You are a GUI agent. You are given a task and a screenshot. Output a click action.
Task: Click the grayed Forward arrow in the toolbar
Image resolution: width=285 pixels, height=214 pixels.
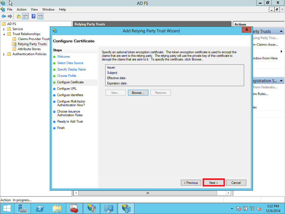pos(11,16)
